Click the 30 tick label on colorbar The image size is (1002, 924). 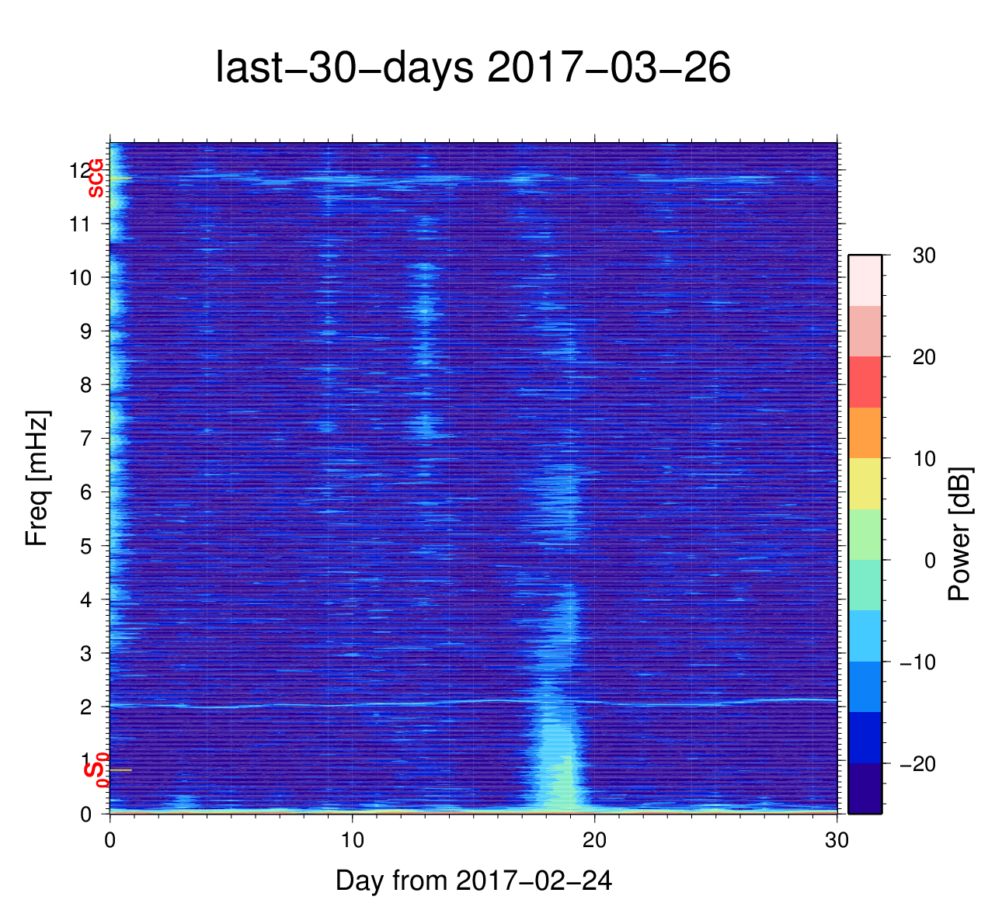click(x=924, y=256)
